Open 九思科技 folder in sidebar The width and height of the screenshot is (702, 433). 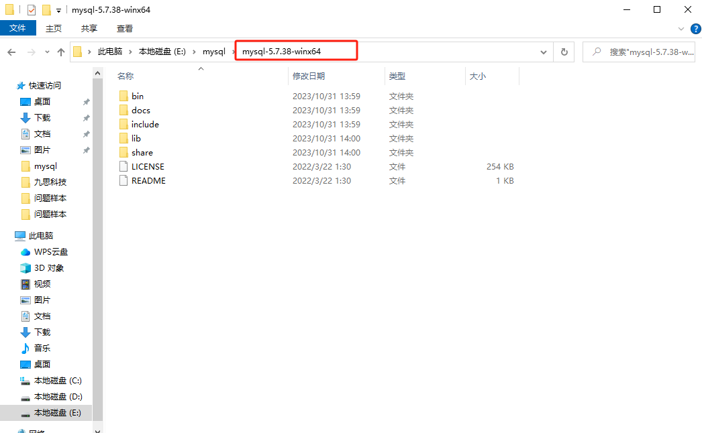click(50, 182)
